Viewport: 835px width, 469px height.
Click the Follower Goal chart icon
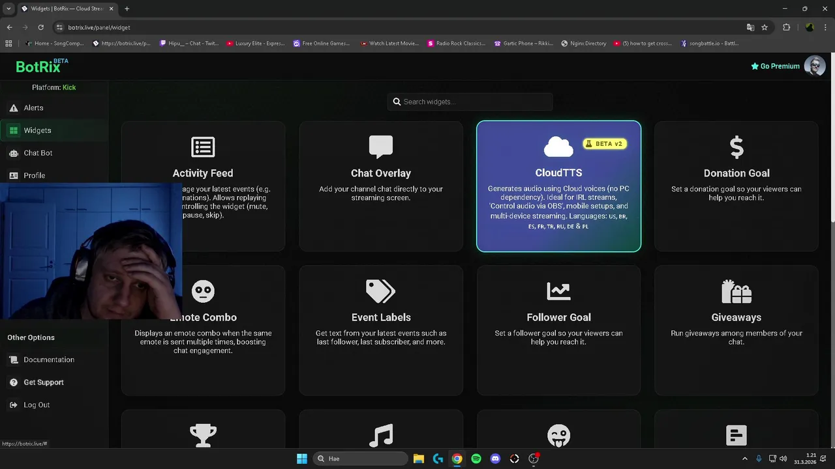coord(558,291)
